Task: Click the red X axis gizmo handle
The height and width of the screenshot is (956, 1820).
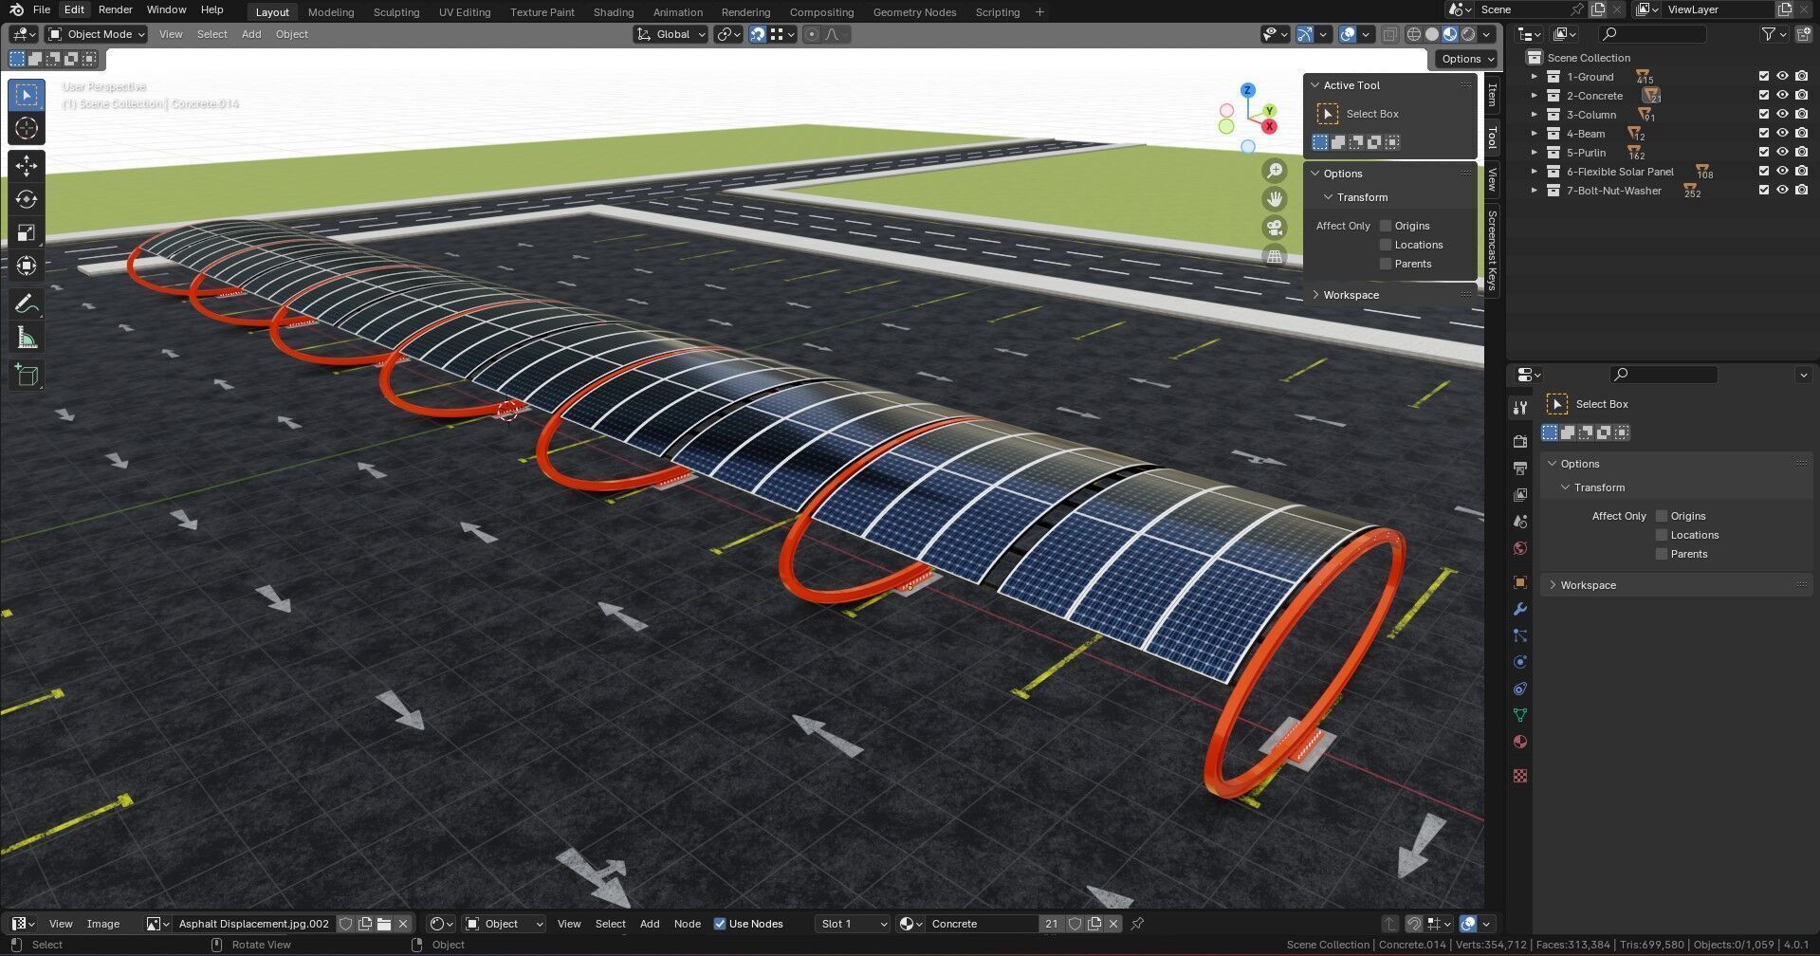Action: [1269, 126]
